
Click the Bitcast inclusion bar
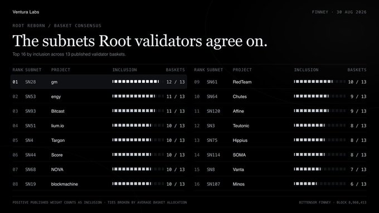point(138,111)
